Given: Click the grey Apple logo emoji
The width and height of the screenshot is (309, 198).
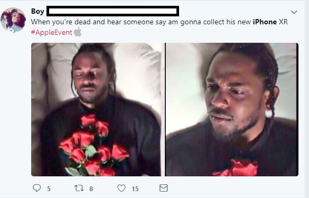Looking at the screenshot, I should (x=78, y=32).
